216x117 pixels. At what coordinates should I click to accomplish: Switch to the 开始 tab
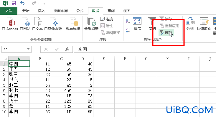point(26,11)
